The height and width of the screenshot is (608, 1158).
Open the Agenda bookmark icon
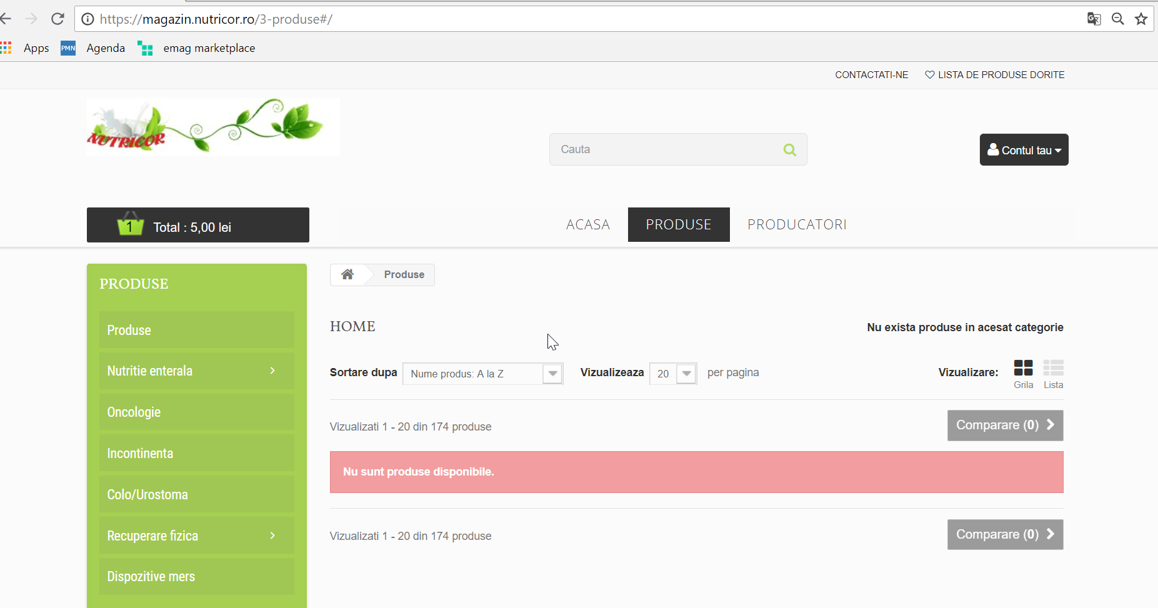[x=68, y=48]
